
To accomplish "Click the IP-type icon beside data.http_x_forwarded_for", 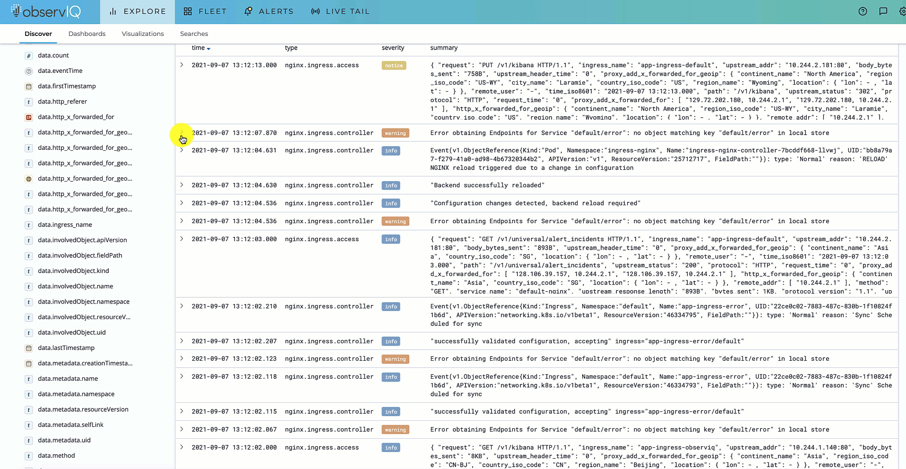I will point(29,117).
